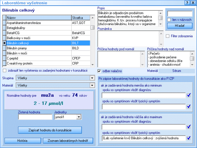
Task: Click the down scroll arrow of the Popis text box
Action: tap(160, 24)
